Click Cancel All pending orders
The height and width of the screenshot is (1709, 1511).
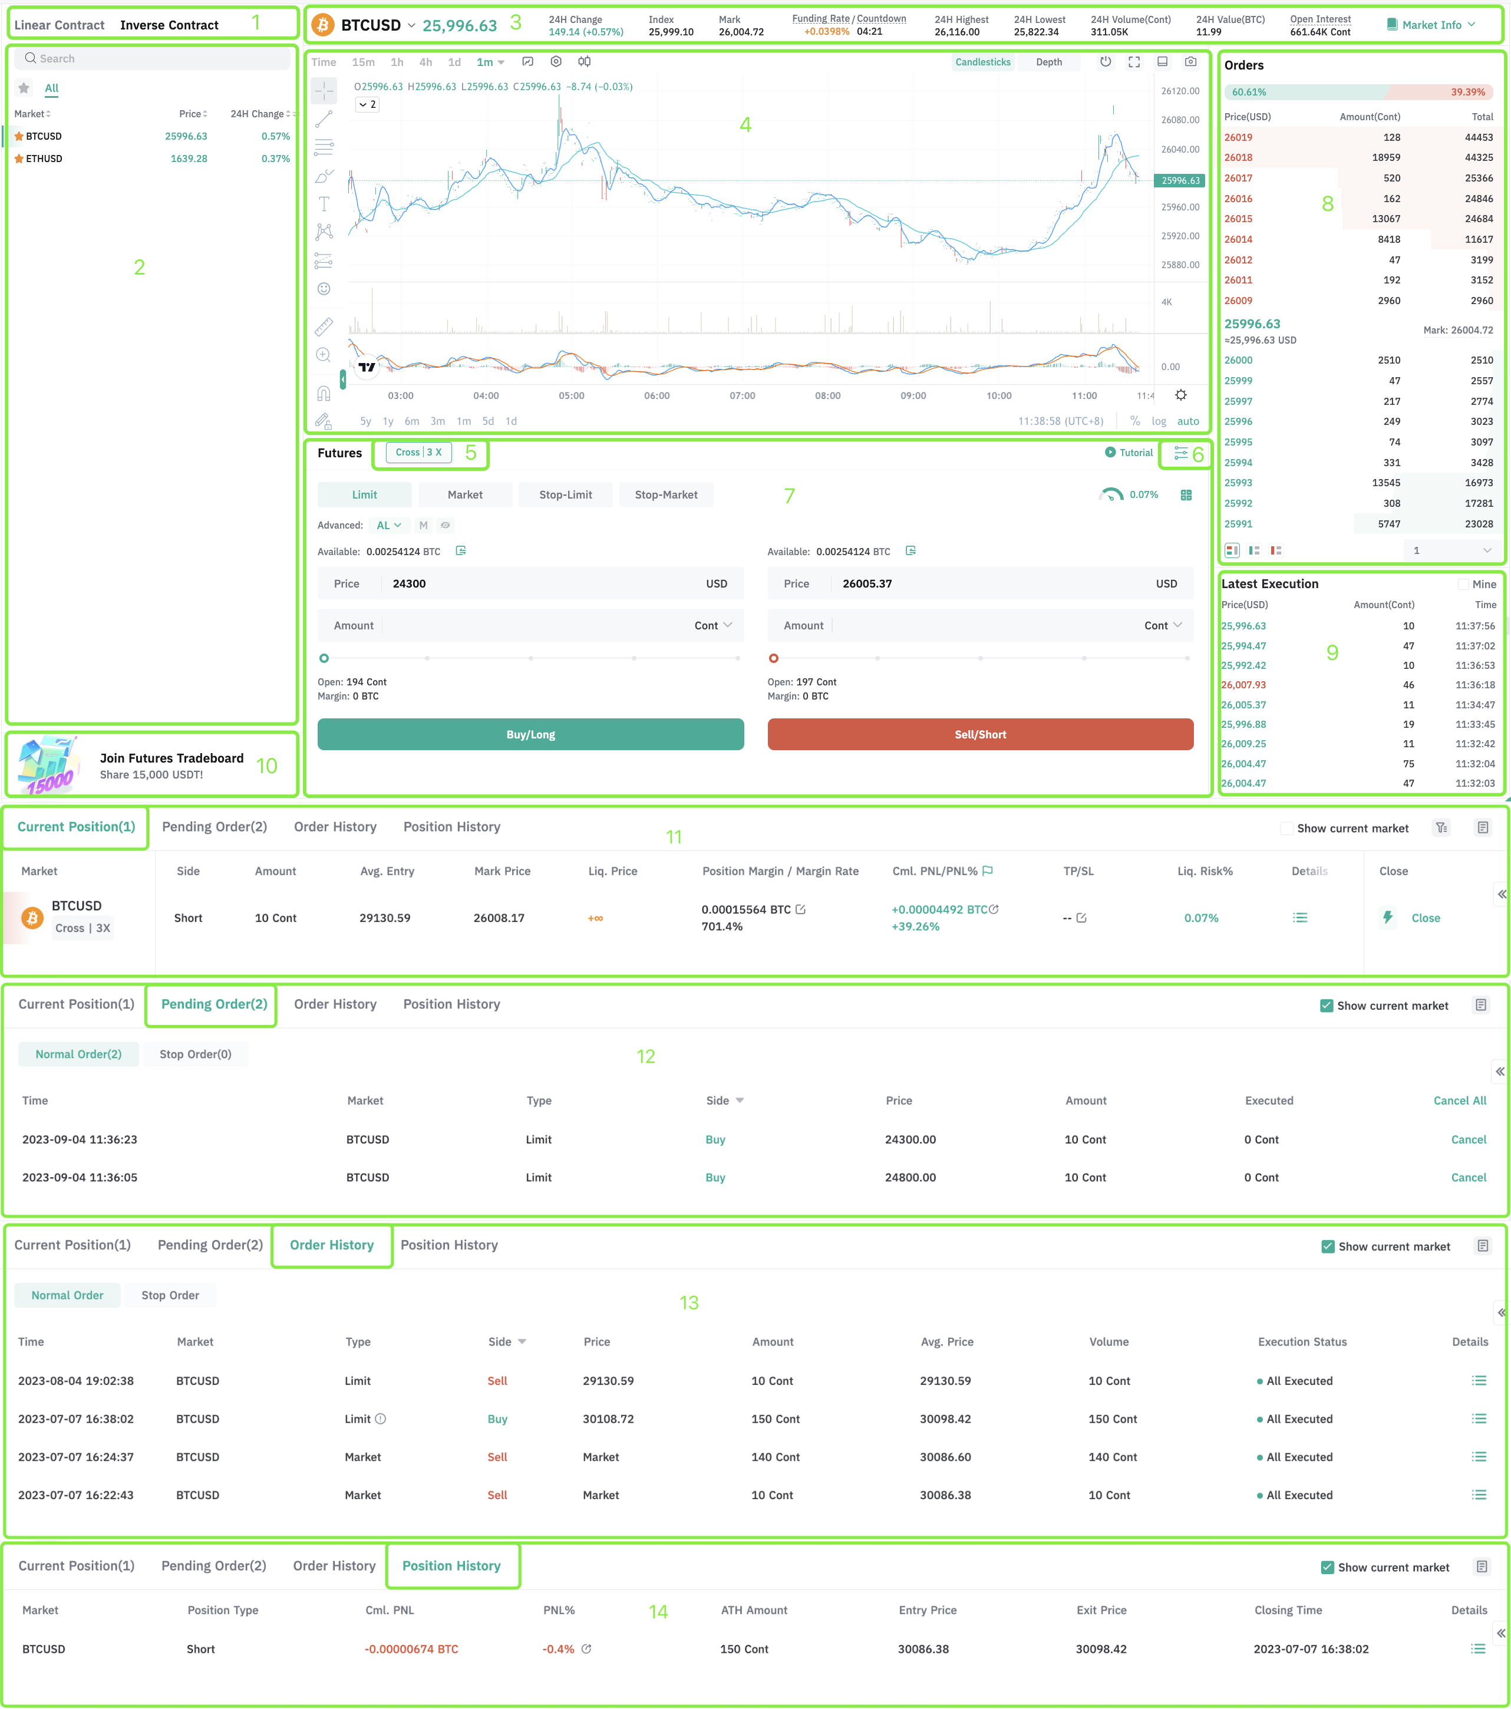click(1459, 1100)
